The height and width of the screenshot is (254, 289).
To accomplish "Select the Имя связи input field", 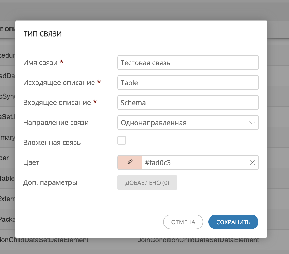I will [x=188, y=63].
